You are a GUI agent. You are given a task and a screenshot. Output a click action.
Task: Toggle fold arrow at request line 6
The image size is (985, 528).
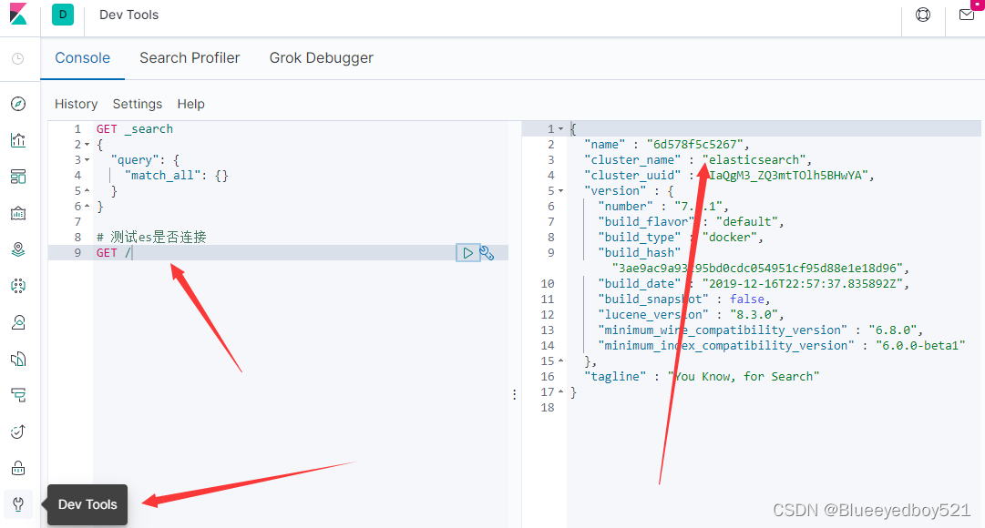[87, 207]
